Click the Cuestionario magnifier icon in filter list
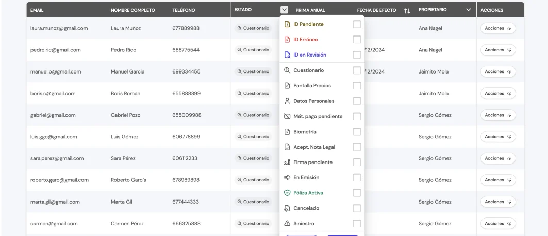Viewport: 548px width, 236px height. pos(287,70)
